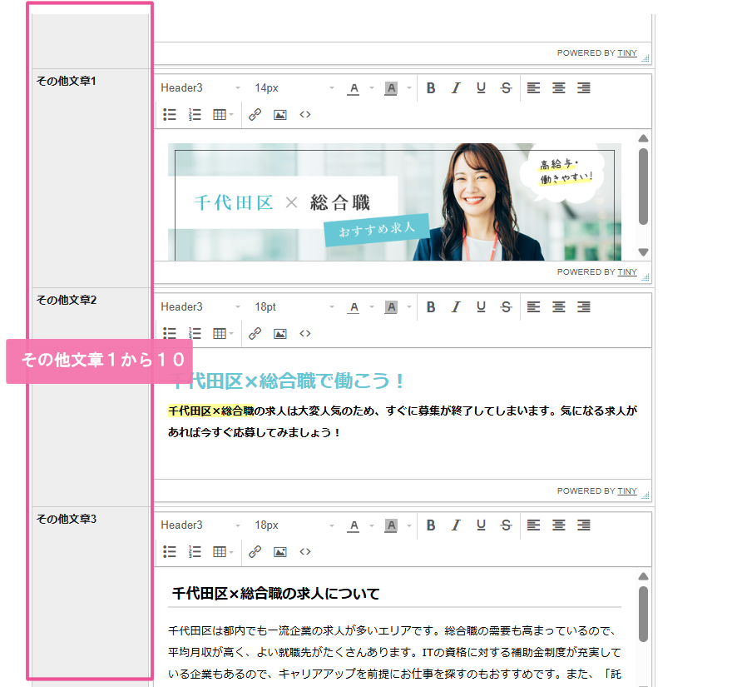Screen dimensions: 732x687
Task: Open Header3 format dropdown in その他文章3
Action: coord(200,525)
